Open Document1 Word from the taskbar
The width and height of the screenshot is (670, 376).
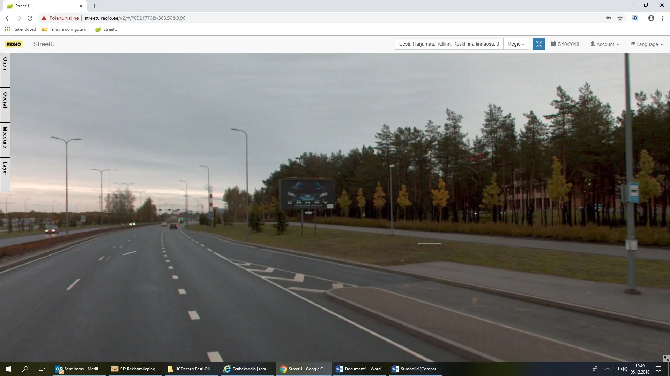(x=359, y=369)
